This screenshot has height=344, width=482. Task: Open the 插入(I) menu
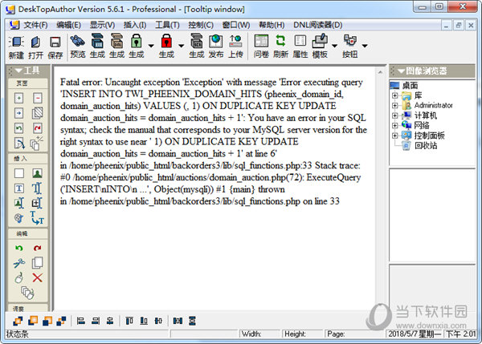135,25
